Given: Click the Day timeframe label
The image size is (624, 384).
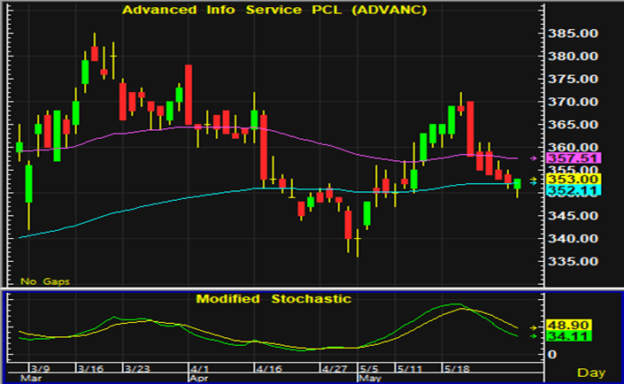Looking at the screenshot, I should tap(591, 372).
